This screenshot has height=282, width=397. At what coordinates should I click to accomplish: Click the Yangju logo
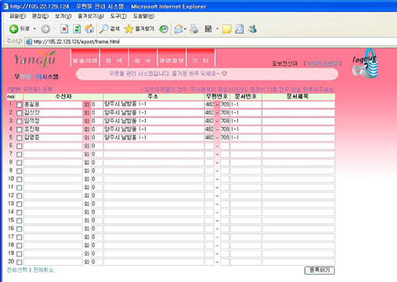click(35, 60)
